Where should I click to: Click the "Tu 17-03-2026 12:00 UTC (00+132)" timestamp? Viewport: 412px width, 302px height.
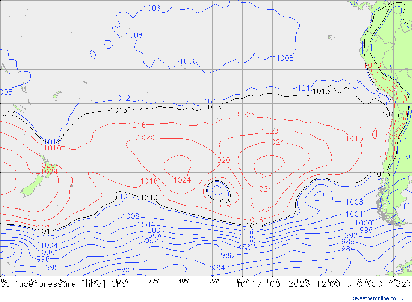(323, 284)
